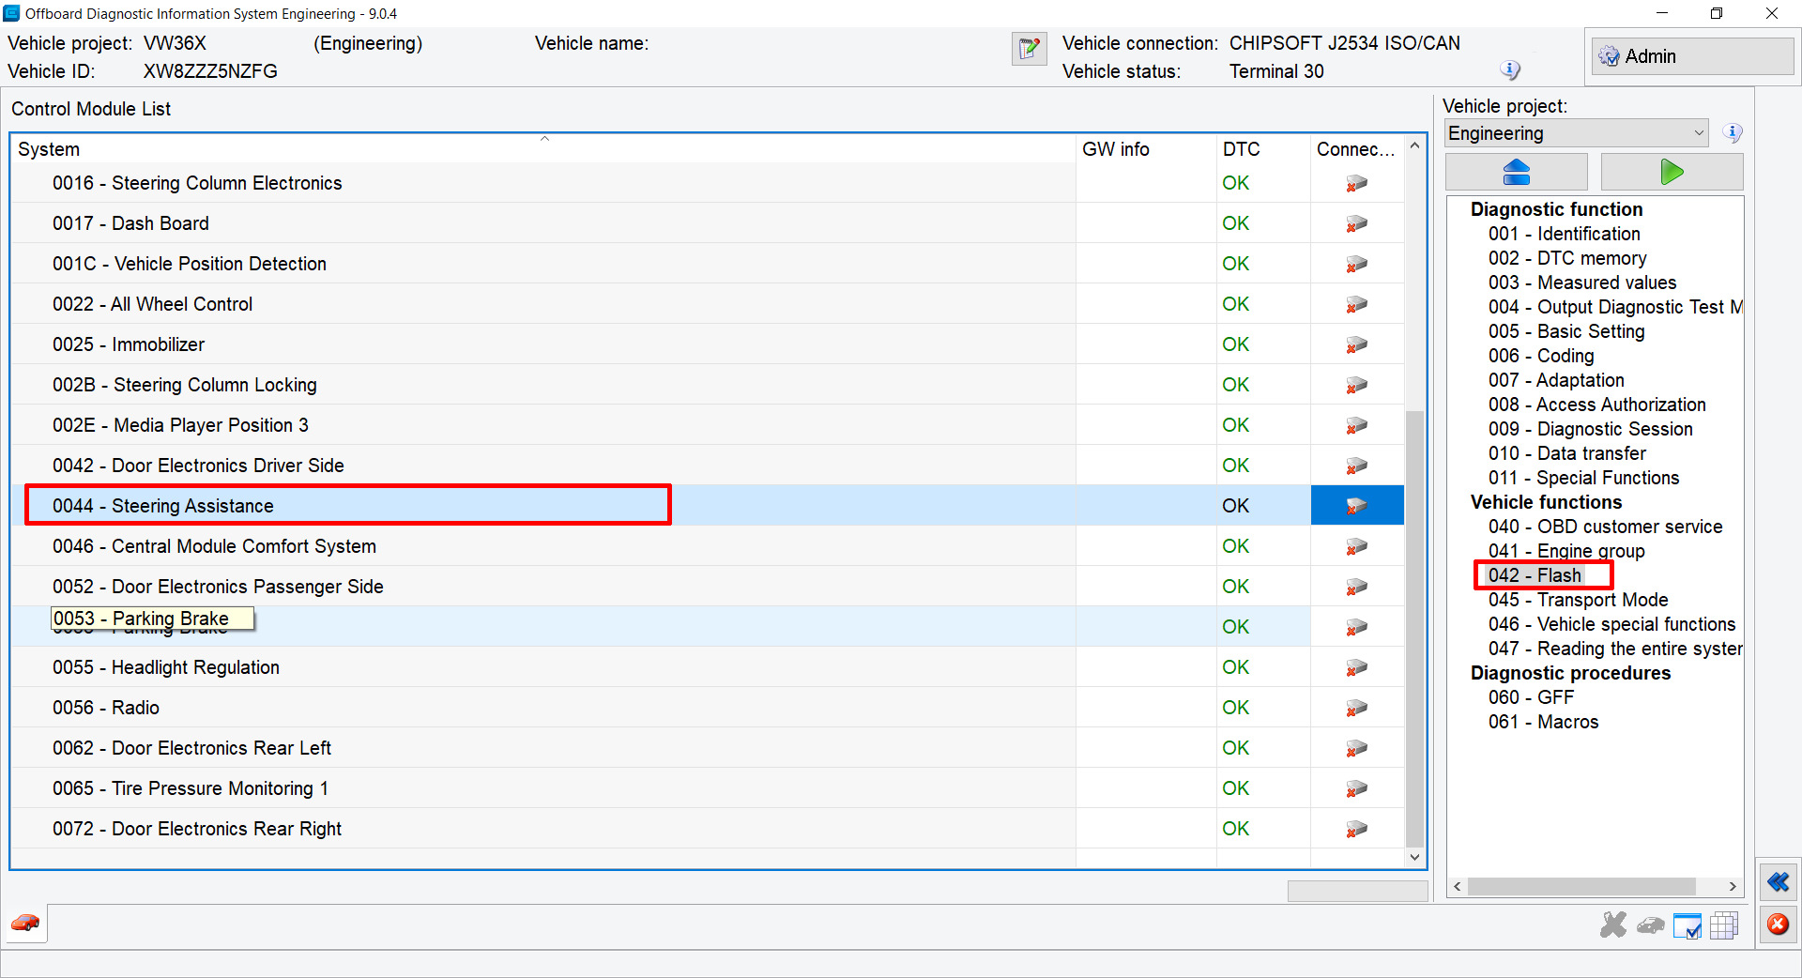Viewport: 1802px width, 978px height.
Task: Select 045 - Transport Mode
Action: pos(1578,600)
